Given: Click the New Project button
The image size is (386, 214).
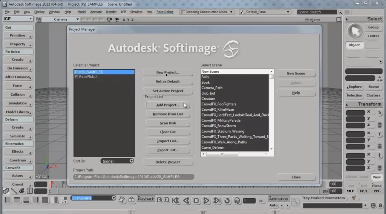Looking at the screenshot, I should tap(168, 73).
